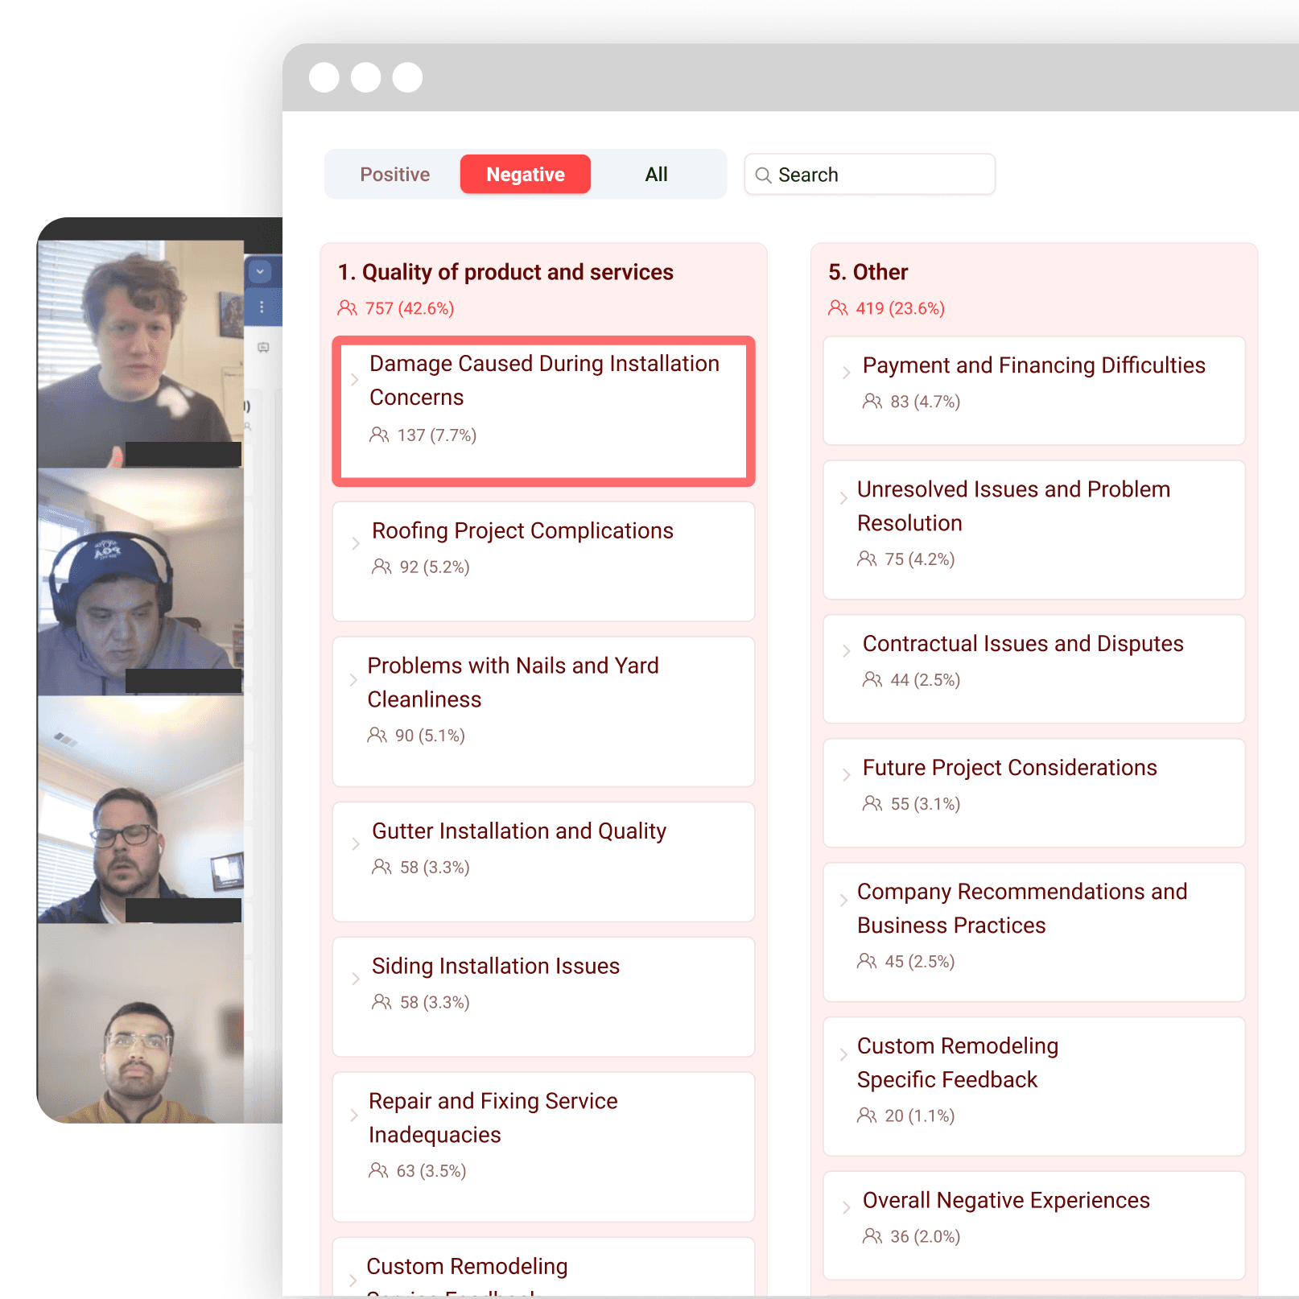Switch to the Positive tab
The width and height of the screenshot is (1299, 1299).
click(394, 175)
